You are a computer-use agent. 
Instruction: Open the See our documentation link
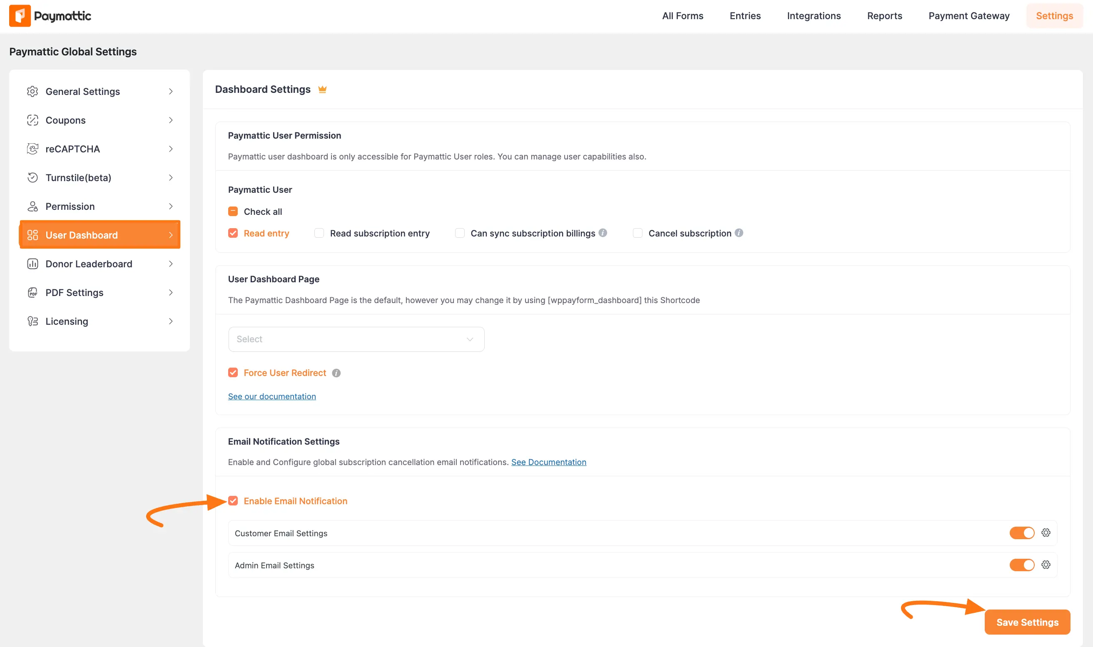click(271, 396)
